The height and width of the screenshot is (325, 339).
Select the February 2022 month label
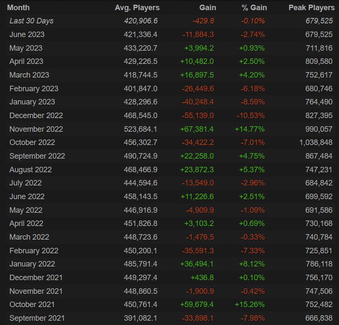tap(34, 251)
